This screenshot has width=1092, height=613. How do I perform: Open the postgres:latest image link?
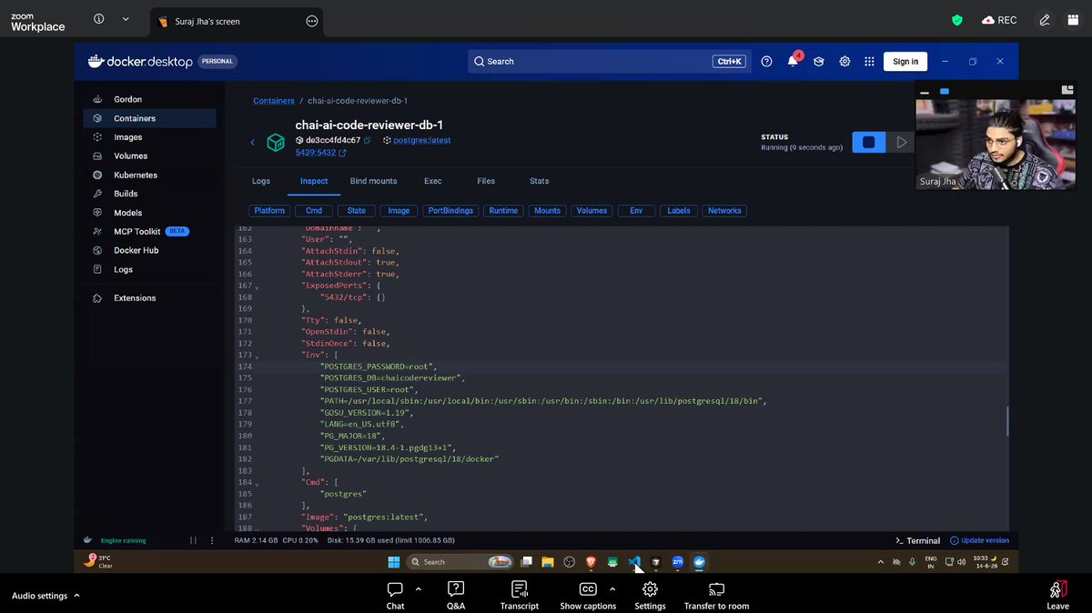422,140
